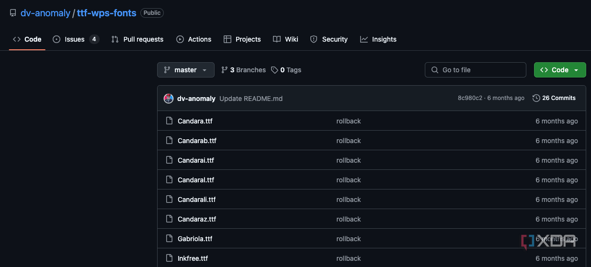This screenshot has width=591, height=267.
Task: Click the Issues count badge 4
Action: pyautogui.click(x=94, y=39)
